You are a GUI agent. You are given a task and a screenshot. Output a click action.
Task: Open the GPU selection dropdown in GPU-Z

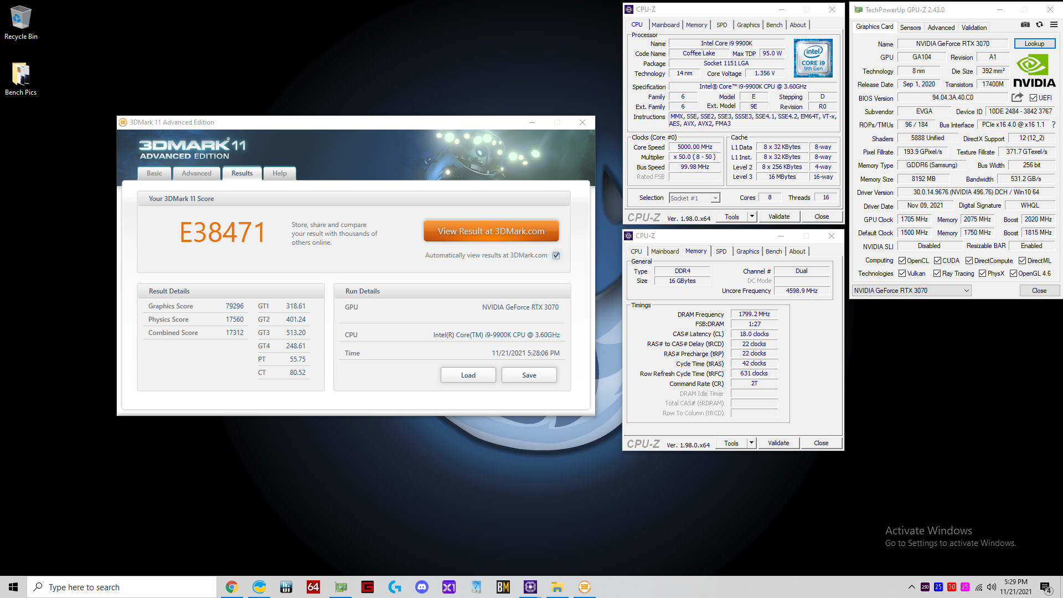pyautogui.click(x=911, y=291)
